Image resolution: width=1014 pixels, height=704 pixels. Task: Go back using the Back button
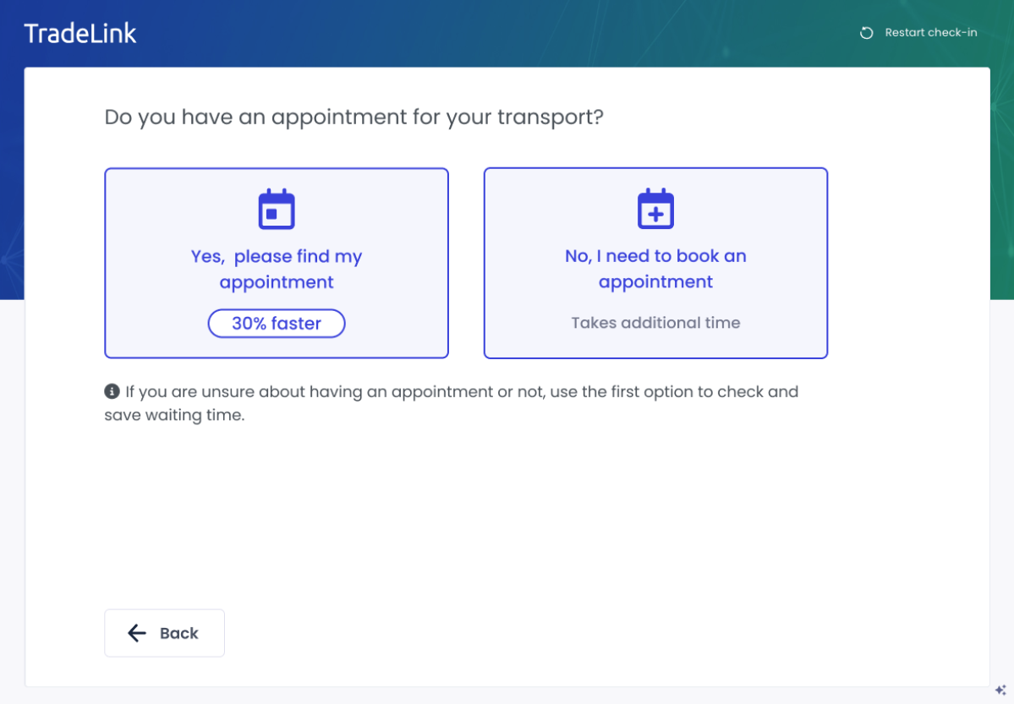coord(164,633)
